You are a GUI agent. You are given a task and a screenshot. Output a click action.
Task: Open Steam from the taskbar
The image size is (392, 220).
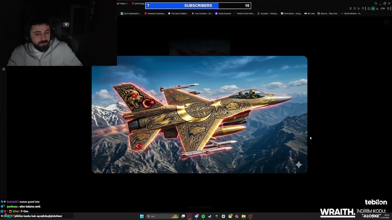point(210,216)
